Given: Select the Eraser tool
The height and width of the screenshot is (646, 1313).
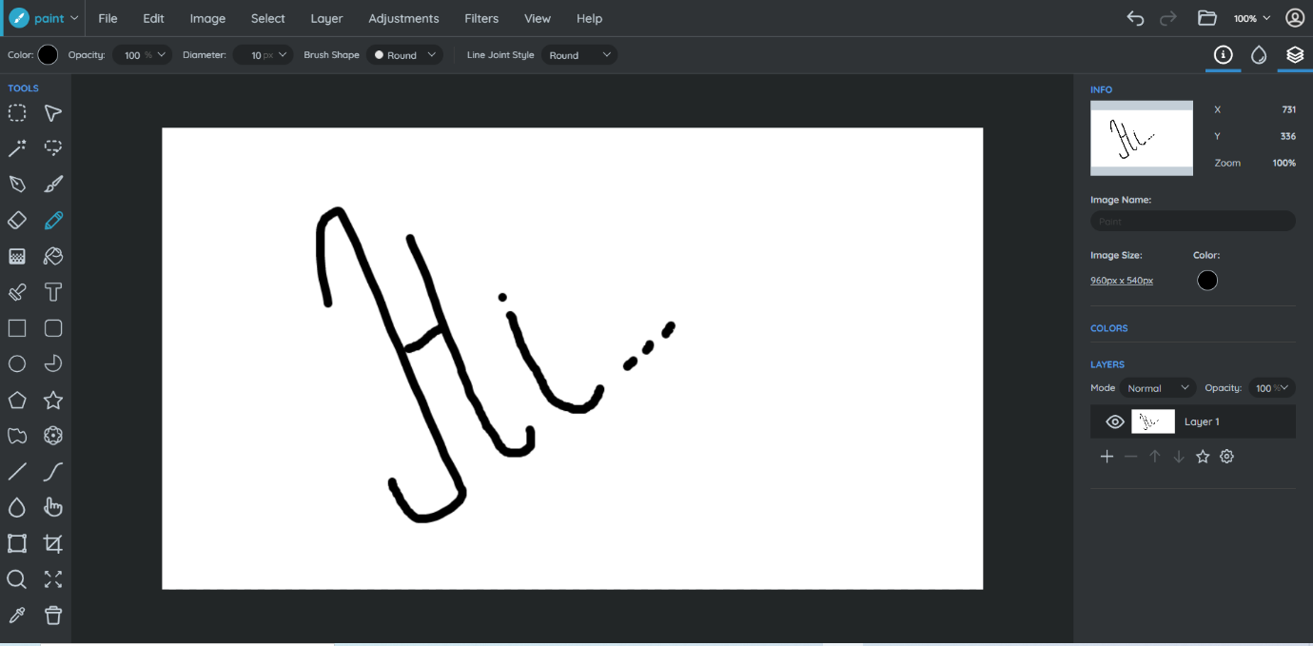Looking at the screenshot, I should [x=16, y=220].
